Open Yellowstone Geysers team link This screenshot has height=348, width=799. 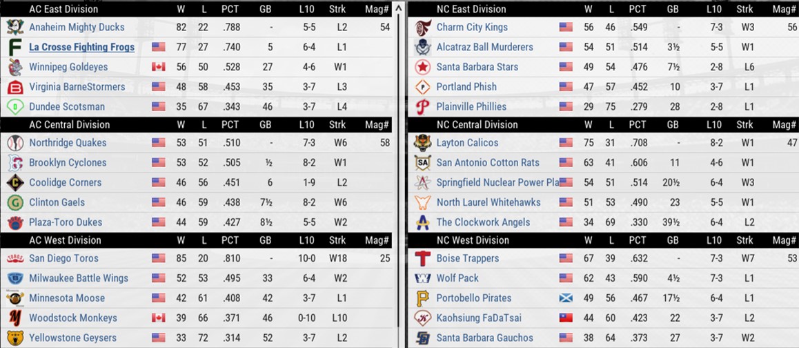click(72, 338)
